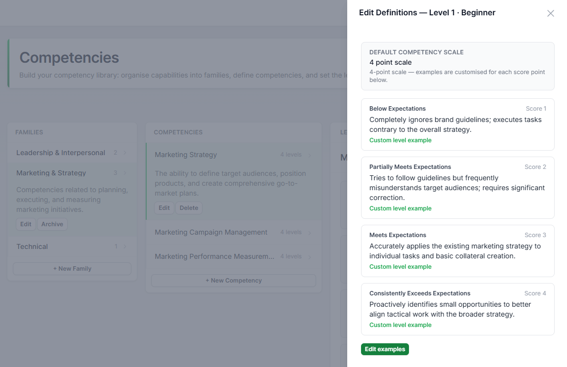Open the Marketing Performance Measurement chevron
Viewport: 567px width, 367px height.
310,257
